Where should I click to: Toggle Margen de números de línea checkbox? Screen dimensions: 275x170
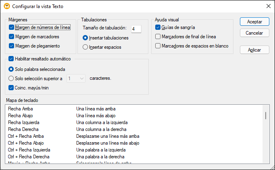coord(11,27)
